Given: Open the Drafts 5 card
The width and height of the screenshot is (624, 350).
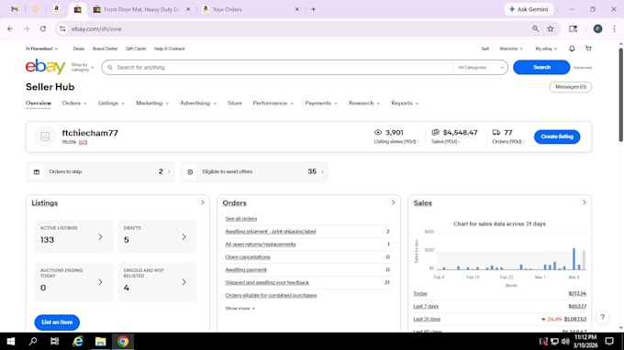Looking at the screenshot, I should coord(157,236).
